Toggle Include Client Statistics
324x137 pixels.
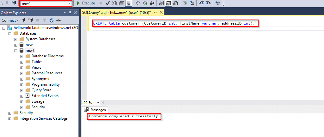152,3
